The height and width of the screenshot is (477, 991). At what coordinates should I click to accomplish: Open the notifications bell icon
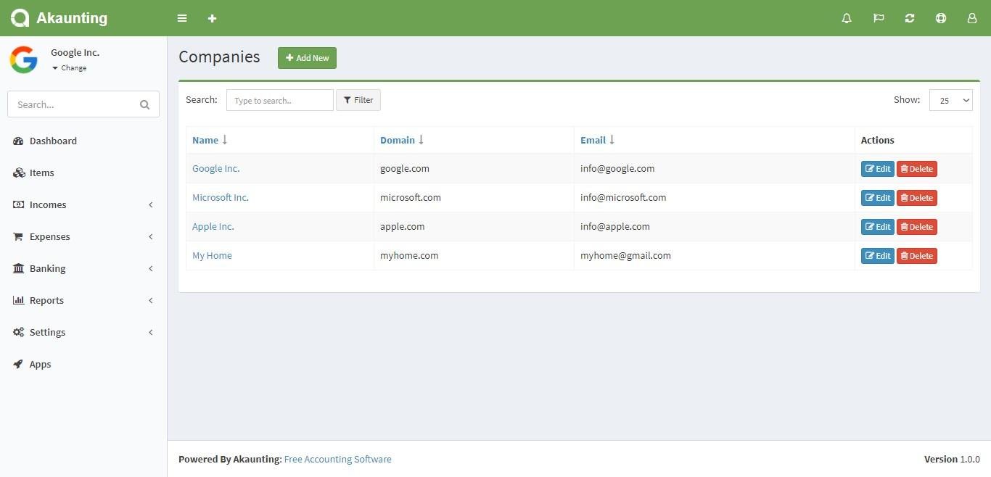pos(846,18)
